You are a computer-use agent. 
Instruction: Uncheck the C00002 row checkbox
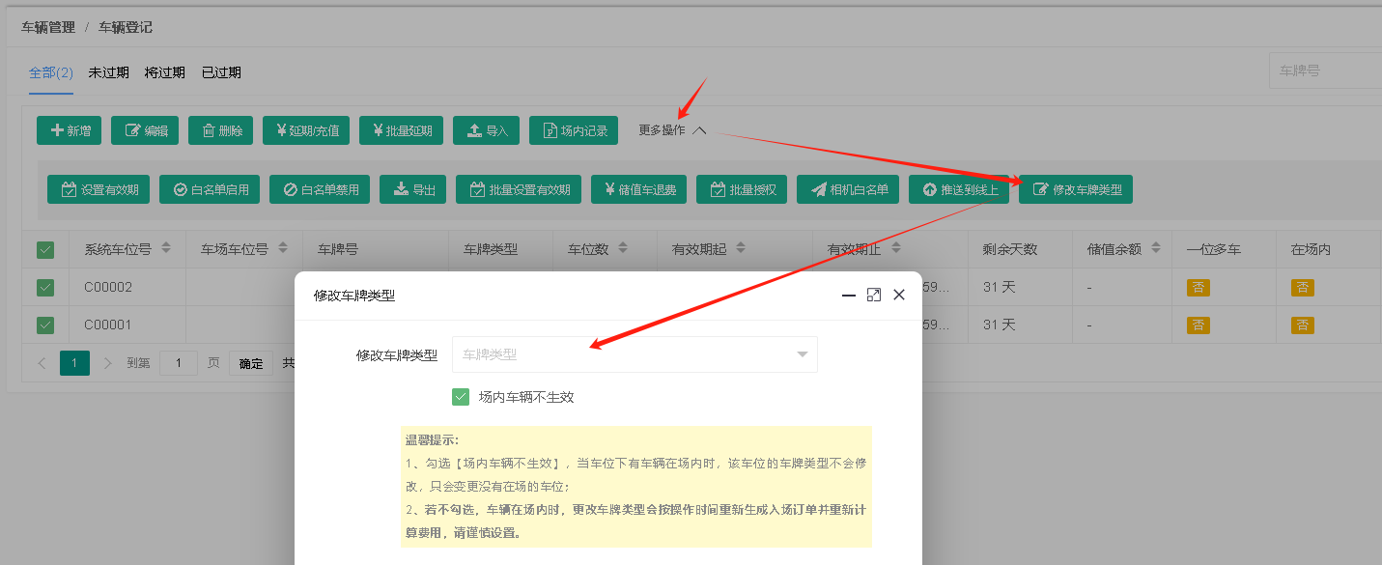click(45, 287)
